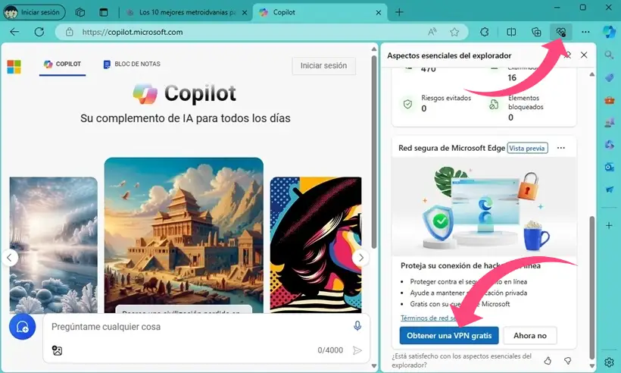Close the Los 10 mejores metroidvanias tab
Image resolution: width=621 pixels, height=373 pixels.
245,13
